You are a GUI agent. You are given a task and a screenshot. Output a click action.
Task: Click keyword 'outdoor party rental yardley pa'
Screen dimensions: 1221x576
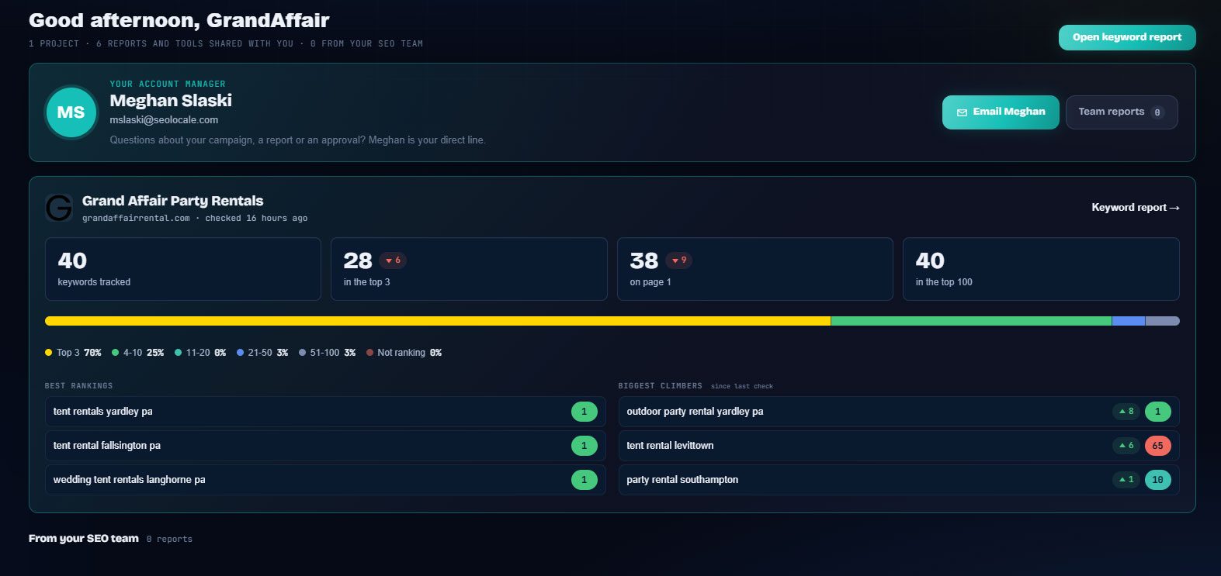695,412
